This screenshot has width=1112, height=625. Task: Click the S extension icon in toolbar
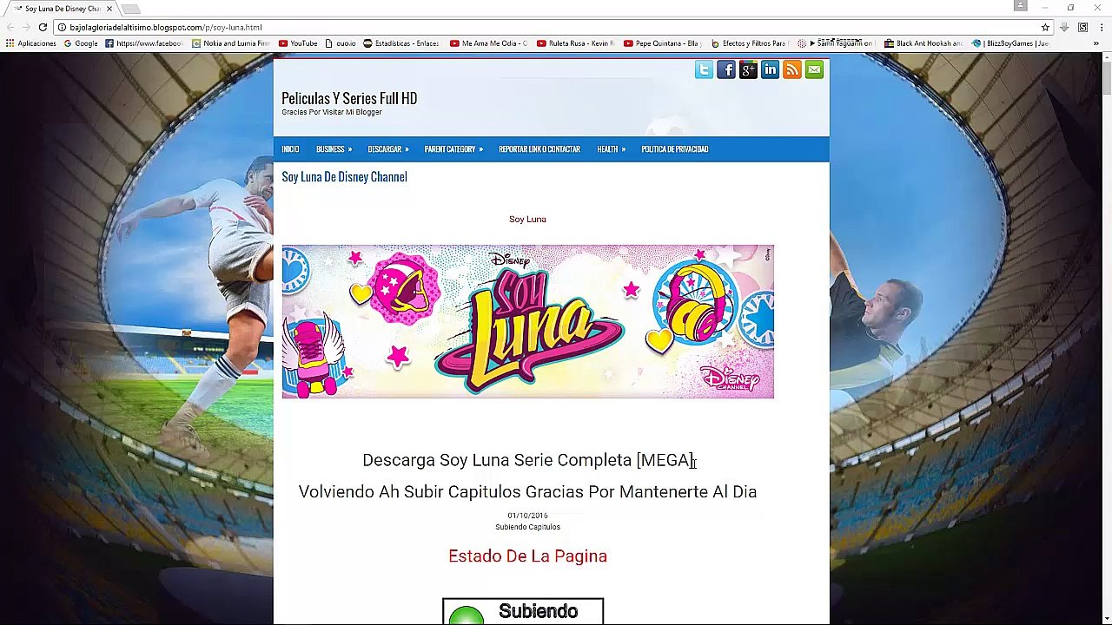(x=1082, y=27)
